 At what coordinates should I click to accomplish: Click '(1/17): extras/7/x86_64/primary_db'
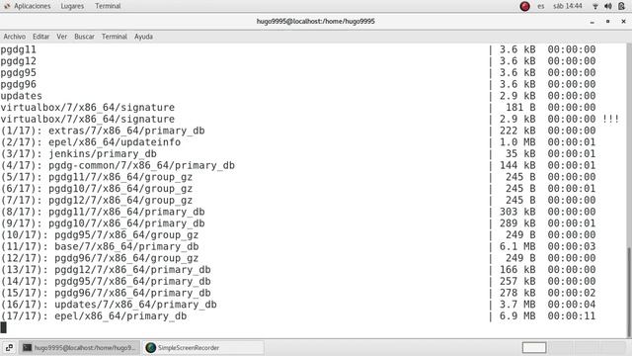(103, 131)
